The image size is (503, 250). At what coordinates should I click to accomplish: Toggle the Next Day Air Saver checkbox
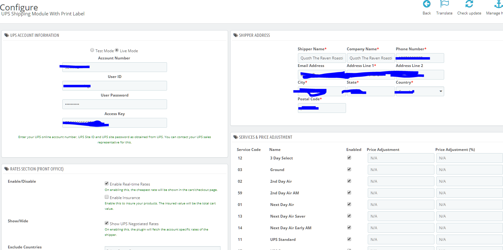point(349,216)
